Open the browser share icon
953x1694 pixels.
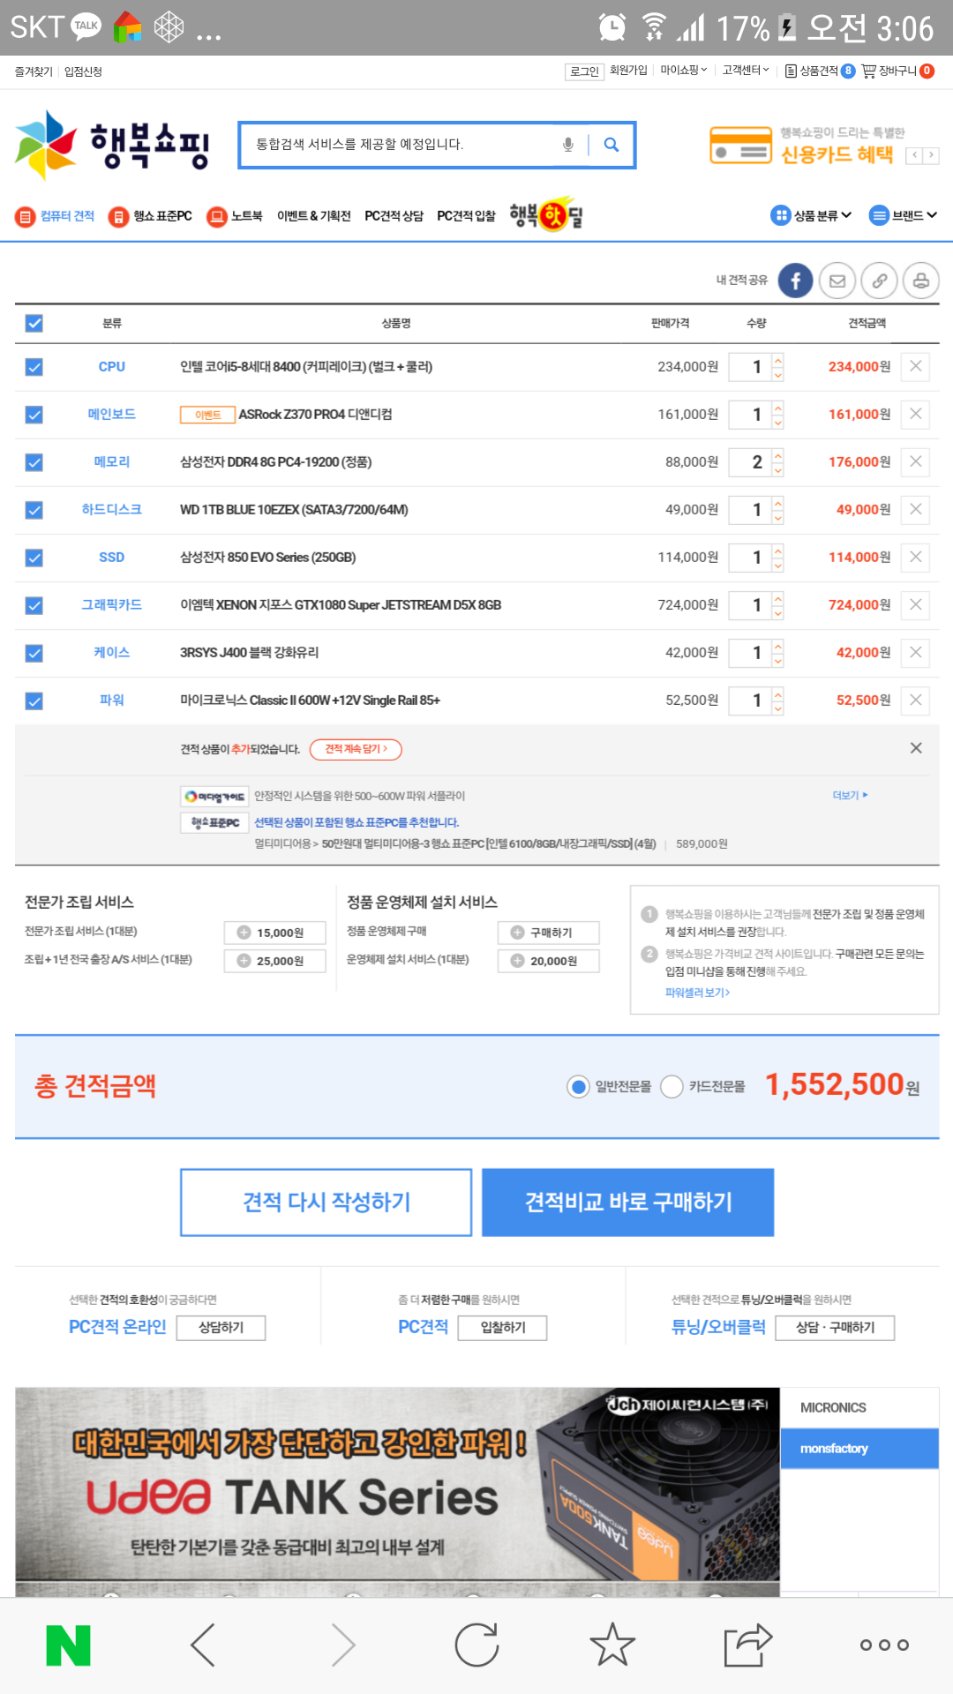pos(747,1645)
